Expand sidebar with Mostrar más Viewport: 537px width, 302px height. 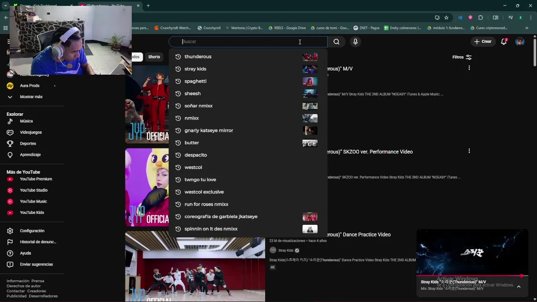pyautogui.click(x=31, y=97)
